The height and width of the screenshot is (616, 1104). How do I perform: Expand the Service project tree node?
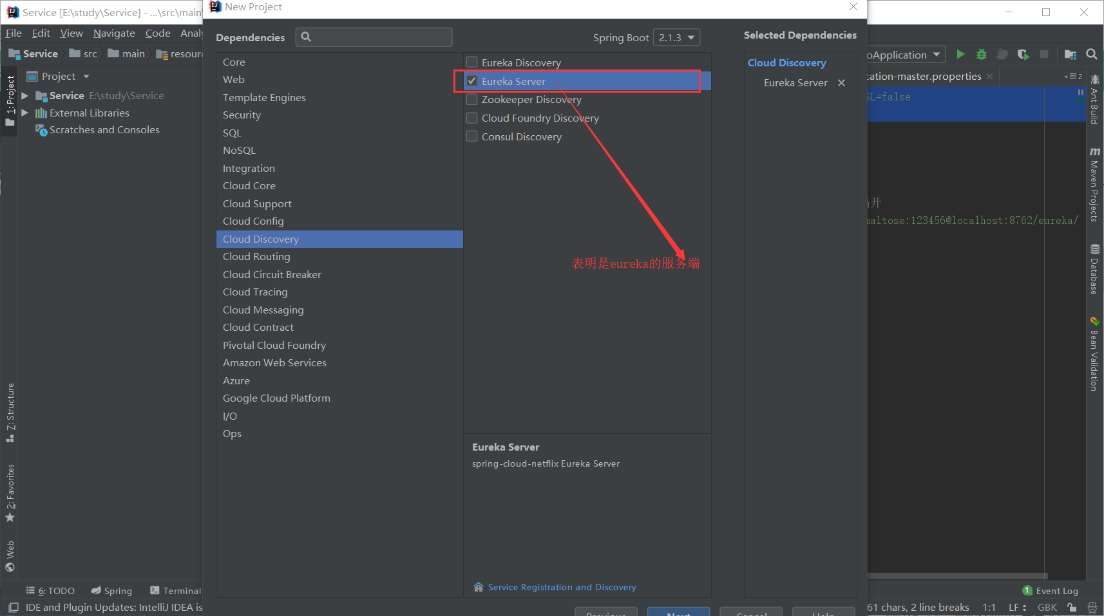pos(24,96)
